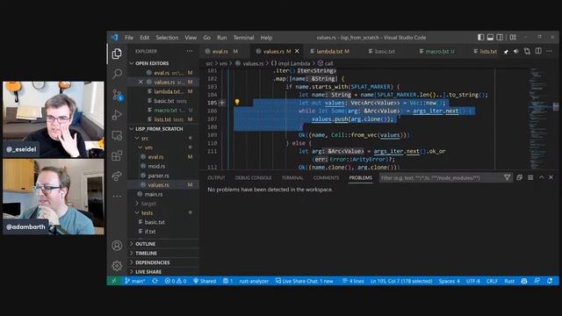Image resolution: width=562 pixels, height=316 pixels.
Task: Toggle bottom panel layout icon
Action: tap(490, 37)
